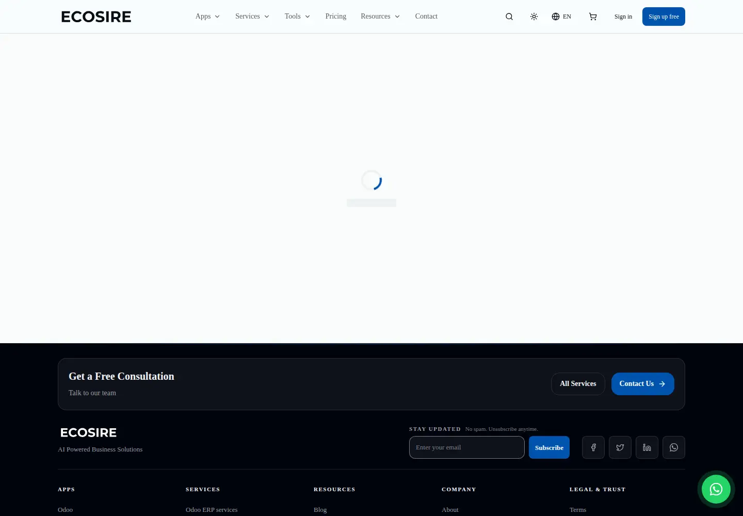Open the Twitter social icon
Screen dimensions: 743x516
click(x=620, y=447)
